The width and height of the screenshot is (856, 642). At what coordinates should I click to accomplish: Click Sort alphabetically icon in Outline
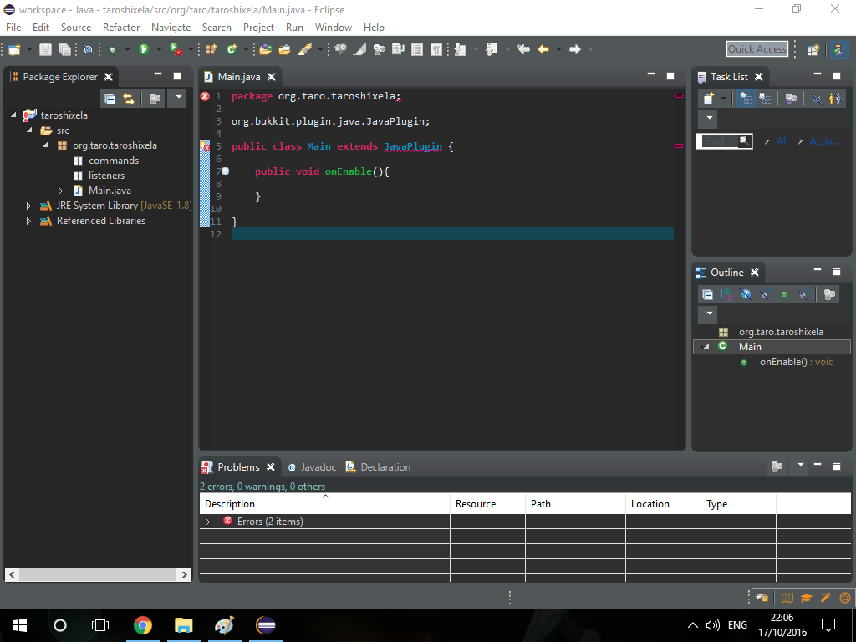726,294
